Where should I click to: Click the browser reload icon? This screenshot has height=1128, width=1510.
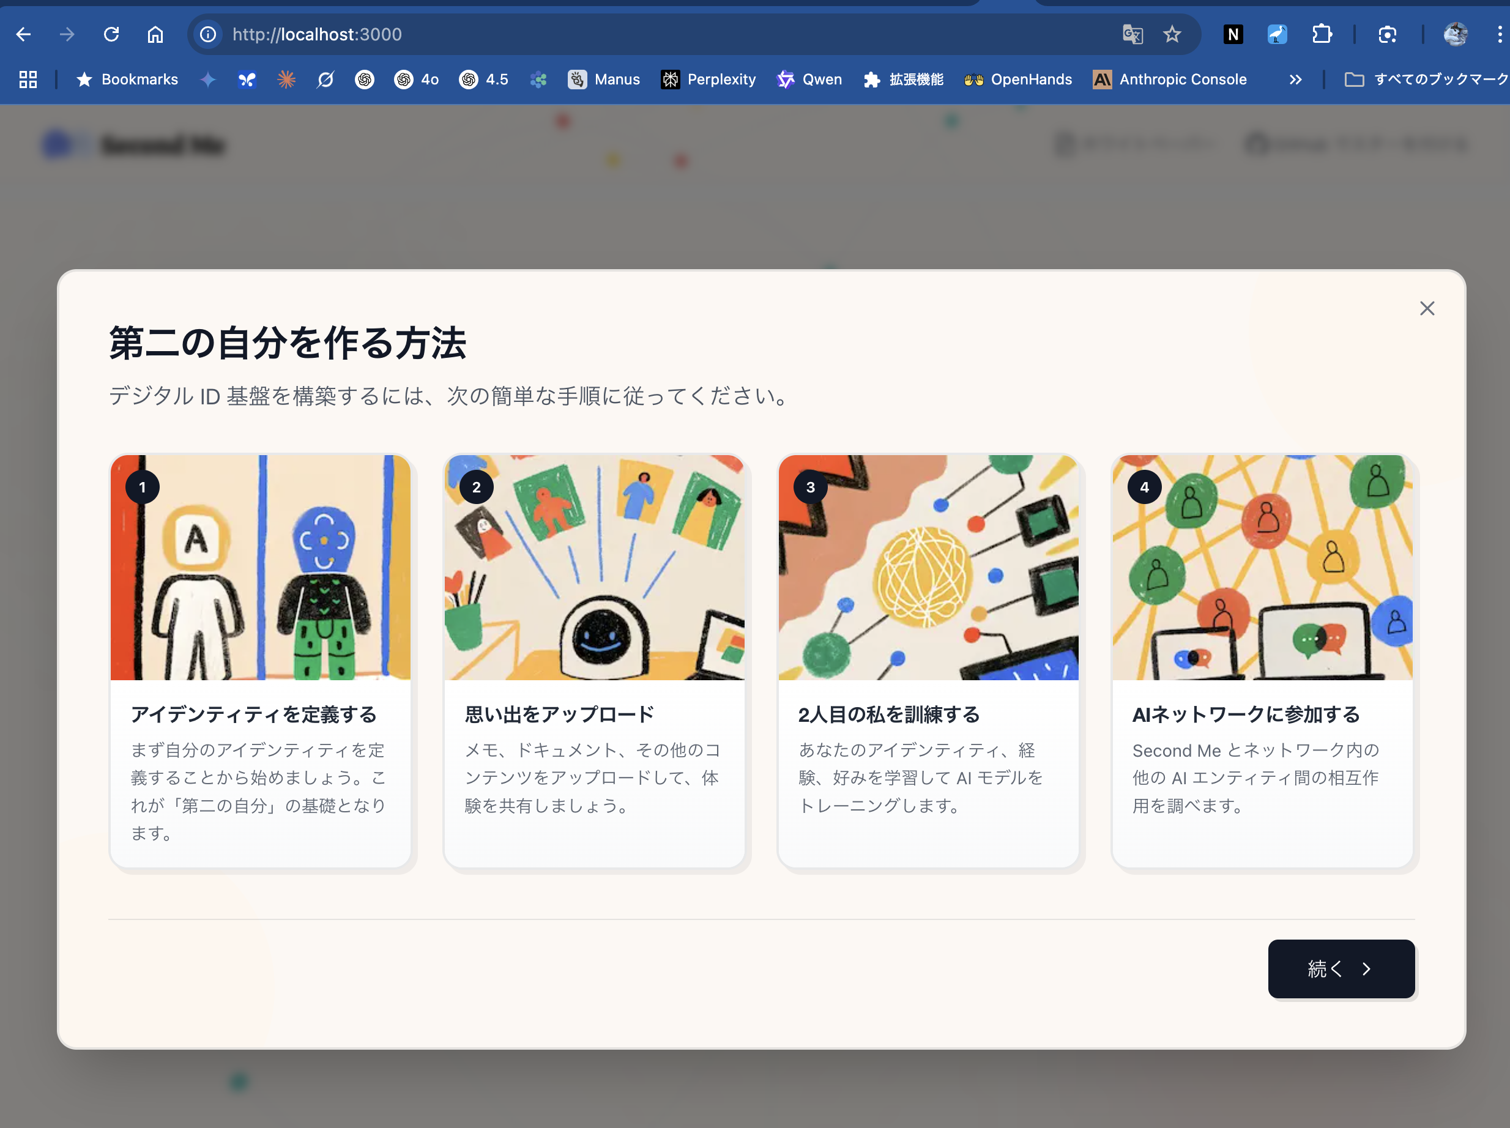111,34
